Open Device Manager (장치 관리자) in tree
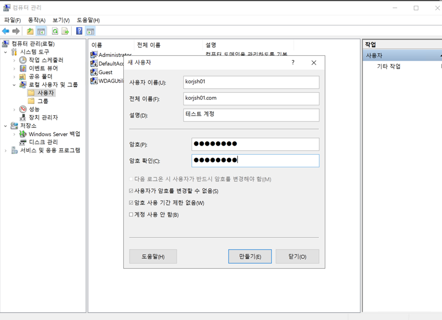 pyautogui.click(x=43, y=117)
